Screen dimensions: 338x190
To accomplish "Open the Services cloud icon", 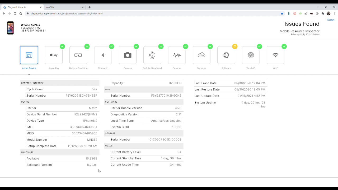I will pos(201,55).
